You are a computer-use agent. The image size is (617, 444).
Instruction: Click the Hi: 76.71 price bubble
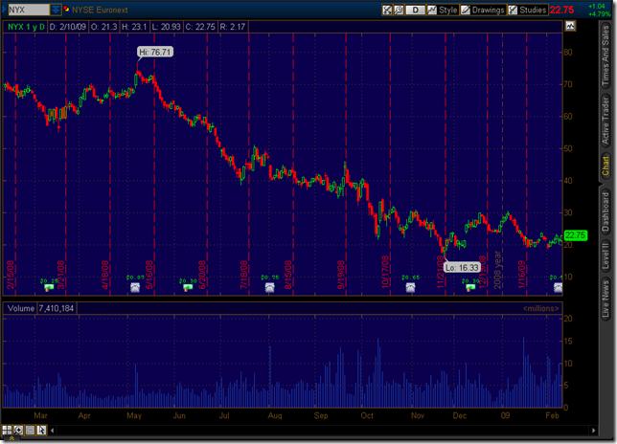coord(155,52)
